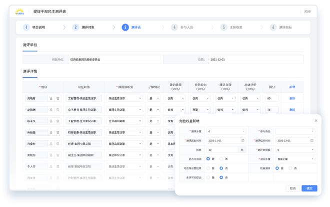Open 退回步骤 dropdown showing 直接上级
330x207 pixels.
pyautogui.click(x=295, y=159)
